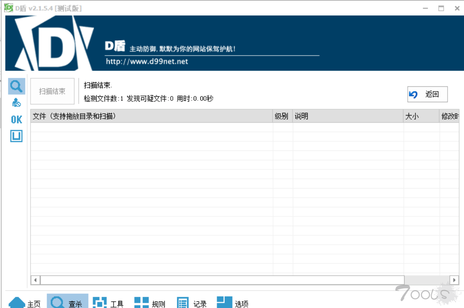Click the 扫描结束. status message
The height and width of the screenshot is (308, 464).
click(98, 85)
